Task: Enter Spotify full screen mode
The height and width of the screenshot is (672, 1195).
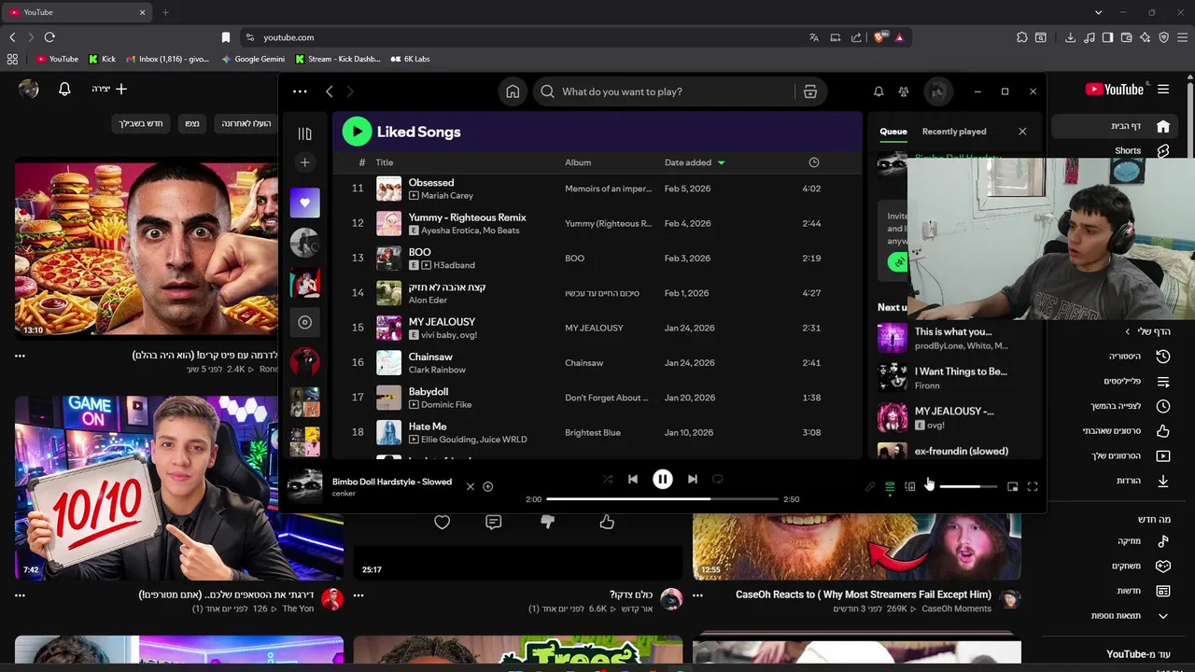Action: point(1033,486)
